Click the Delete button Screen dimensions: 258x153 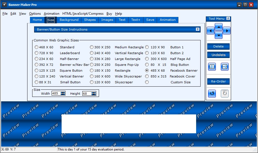[218, 46]
